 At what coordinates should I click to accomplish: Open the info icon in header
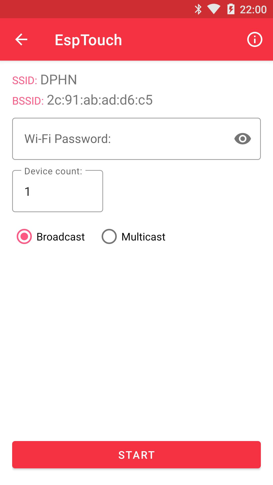(255, 40)
